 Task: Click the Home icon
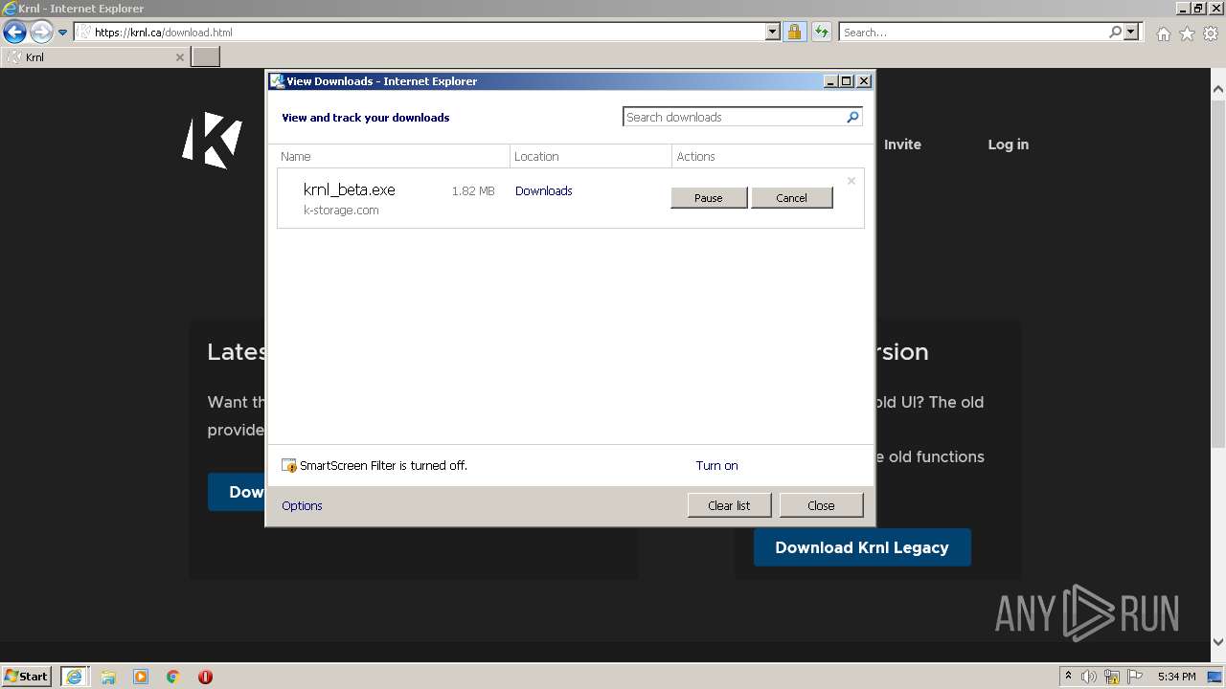point(1163,33)
